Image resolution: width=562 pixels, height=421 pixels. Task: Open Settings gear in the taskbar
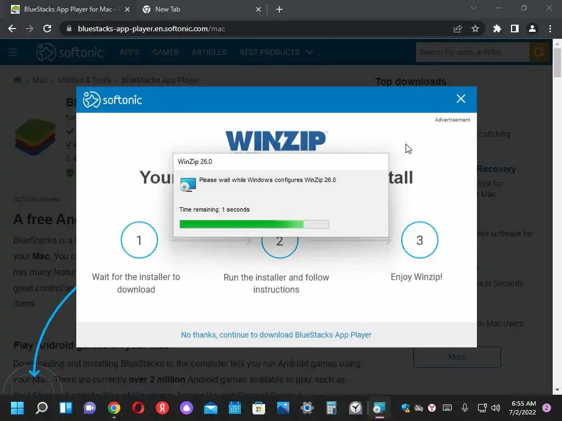307,407
